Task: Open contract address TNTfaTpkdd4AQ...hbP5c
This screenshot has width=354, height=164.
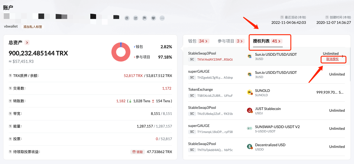Action: point(215,150)
